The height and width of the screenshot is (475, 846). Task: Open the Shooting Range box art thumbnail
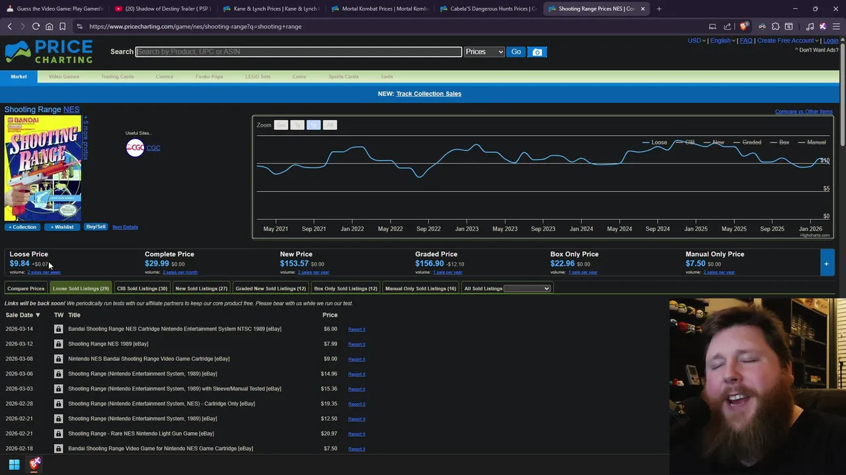[43, 168]
